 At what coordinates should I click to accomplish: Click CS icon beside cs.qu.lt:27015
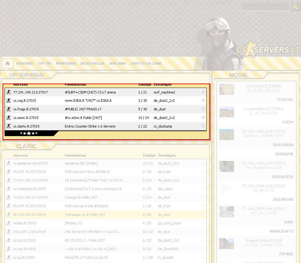click(9, 257)
